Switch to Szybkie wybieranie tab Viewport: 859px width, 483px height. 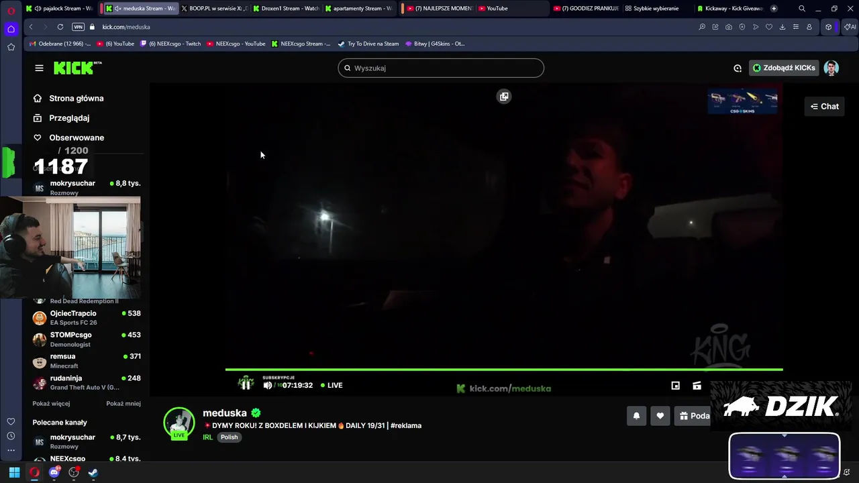[x=656, y=9]
